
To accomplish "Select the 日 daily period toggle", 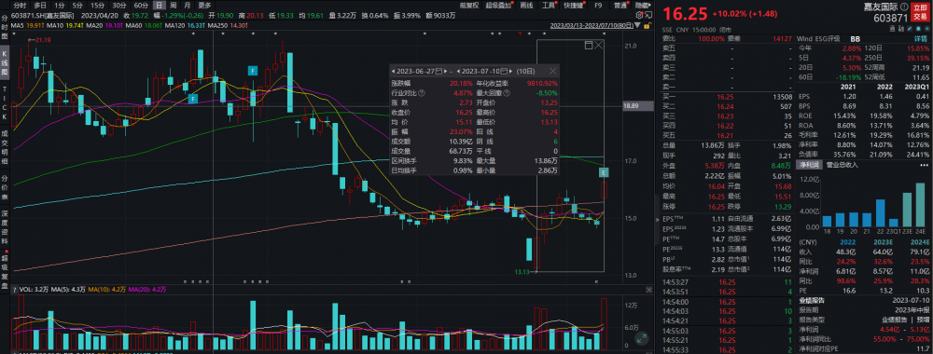I will 159,5.
